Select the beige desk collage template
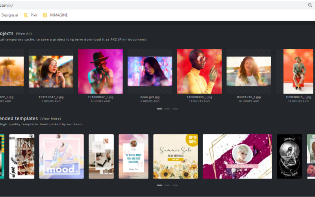Image resolution: width=315 pixels, height=197 pixels. (x=101, y=156)
